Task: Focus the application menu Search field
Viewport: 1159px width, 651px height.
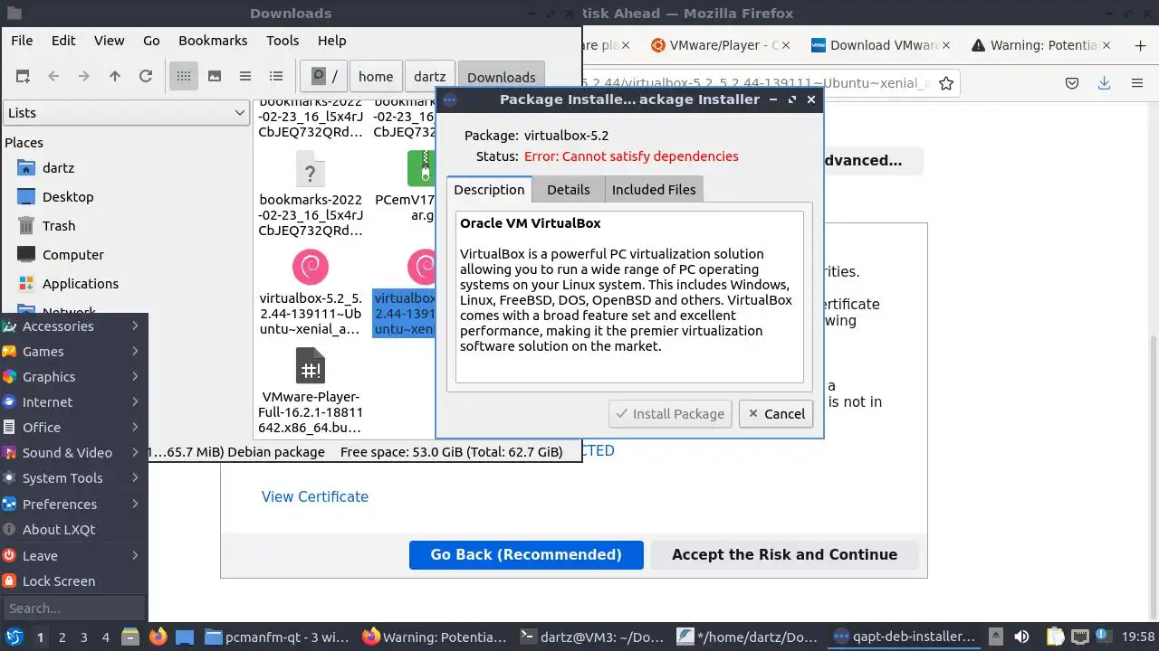Action: pos(73,609)
